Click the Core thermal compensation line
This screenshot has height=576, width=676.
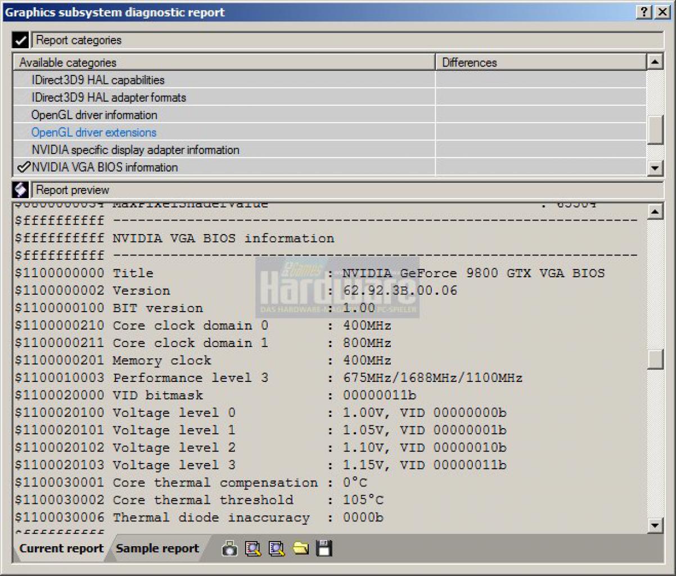tap(191, 483)
